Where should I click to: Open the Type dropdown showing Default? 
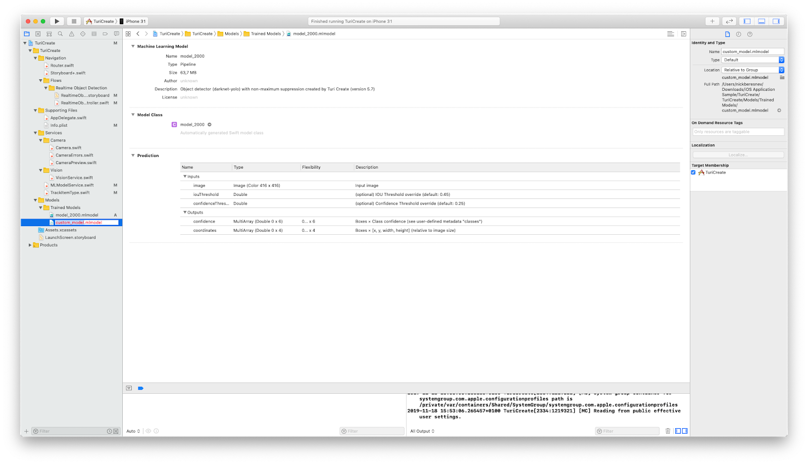point(752,60)
